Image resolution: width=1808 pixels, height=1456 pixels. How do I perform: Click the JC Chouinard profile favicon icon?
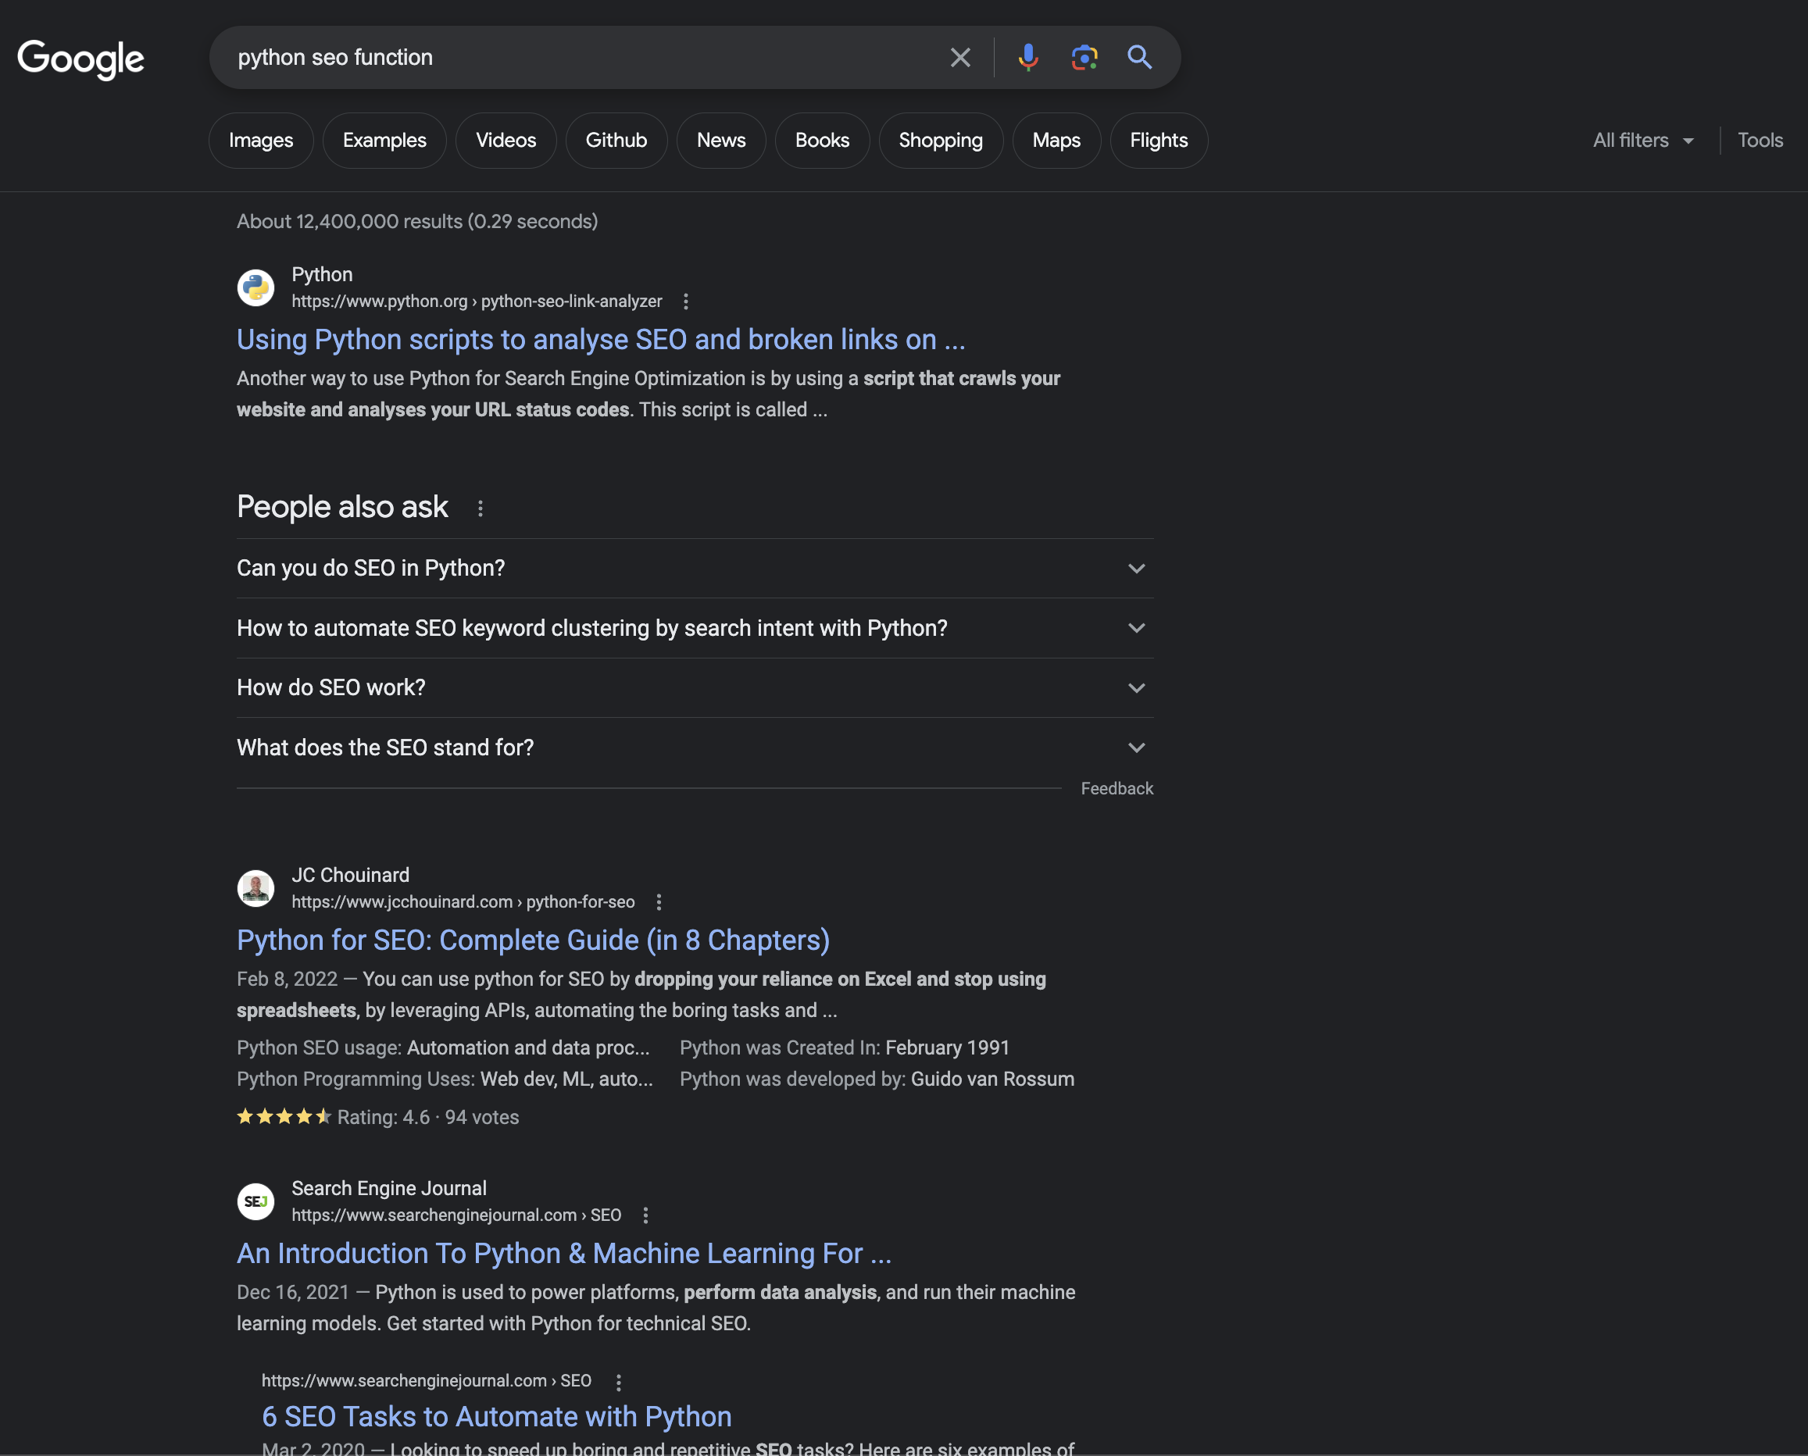click(x=255, y=888)
